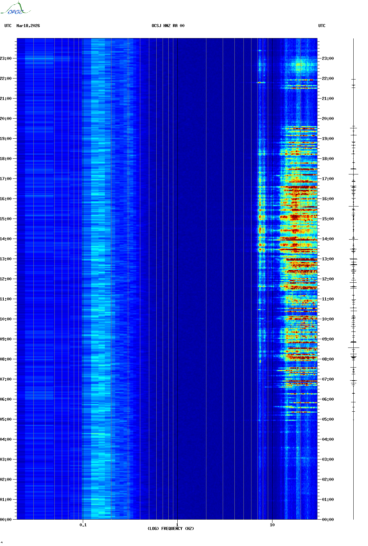Select right-axis time label 18:00

click(328, 159)
